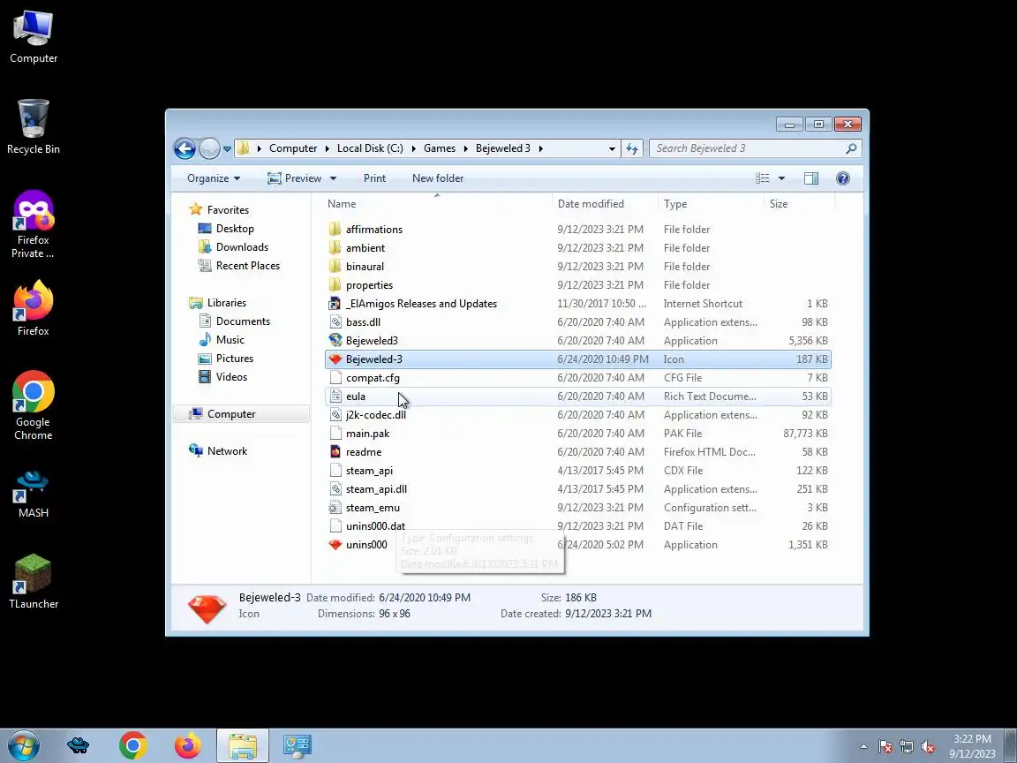Click the Preview toolbar button
This screenshot has height=763, width=1017.
[295, 178]
